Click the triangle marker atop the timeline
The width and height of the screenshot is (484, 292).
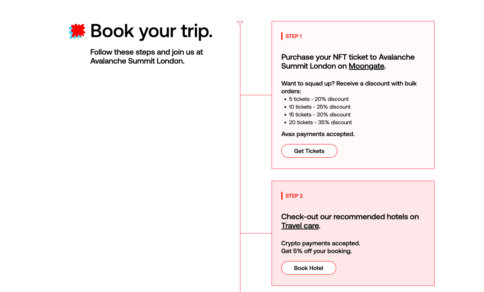(x=240, y=23)
